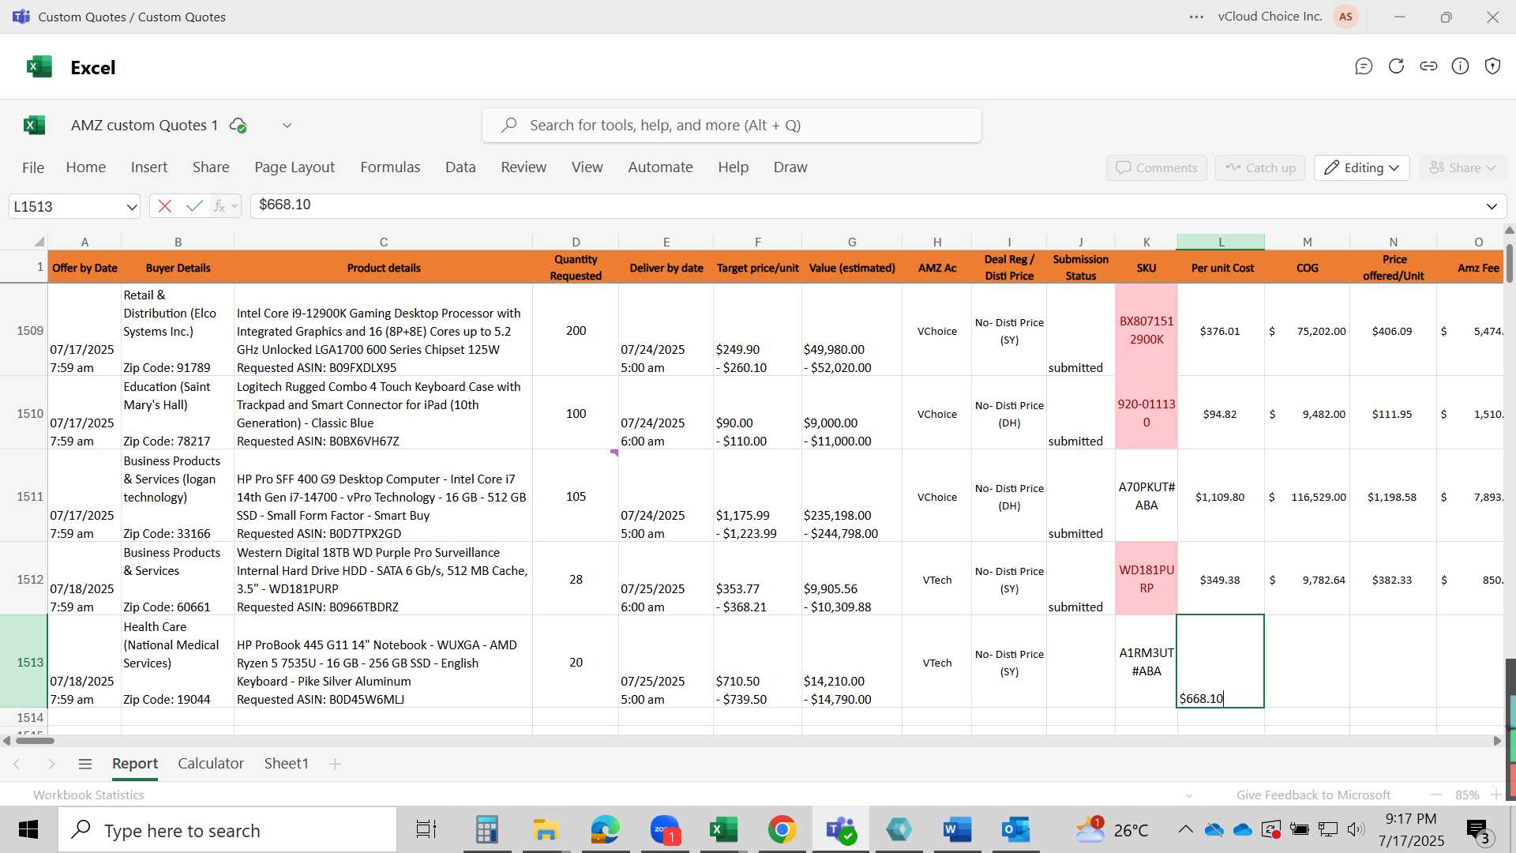Image resolution: width=1516 pixels, height=853 pixels.
Task: Open the more options ellipsis in title bar
Action: pos(1197,17)
